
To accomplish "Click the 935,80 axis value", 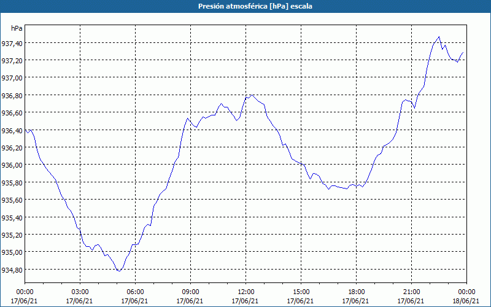I will coord(12,182).
